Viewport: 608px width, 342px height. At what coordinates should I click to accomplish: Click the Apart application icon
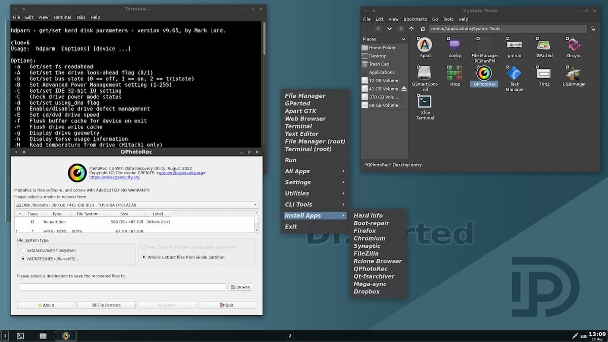pos(425,46)
